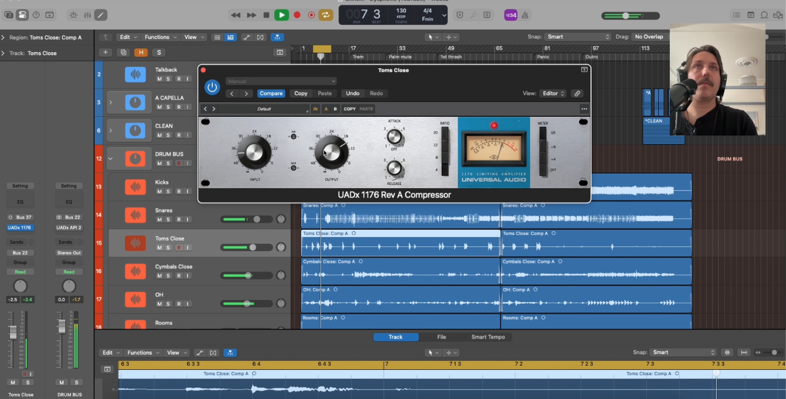This screenshot has height=399, width=786.
Task: Click the 1176 OUTPUT knob
Action: tap(331, 152)
